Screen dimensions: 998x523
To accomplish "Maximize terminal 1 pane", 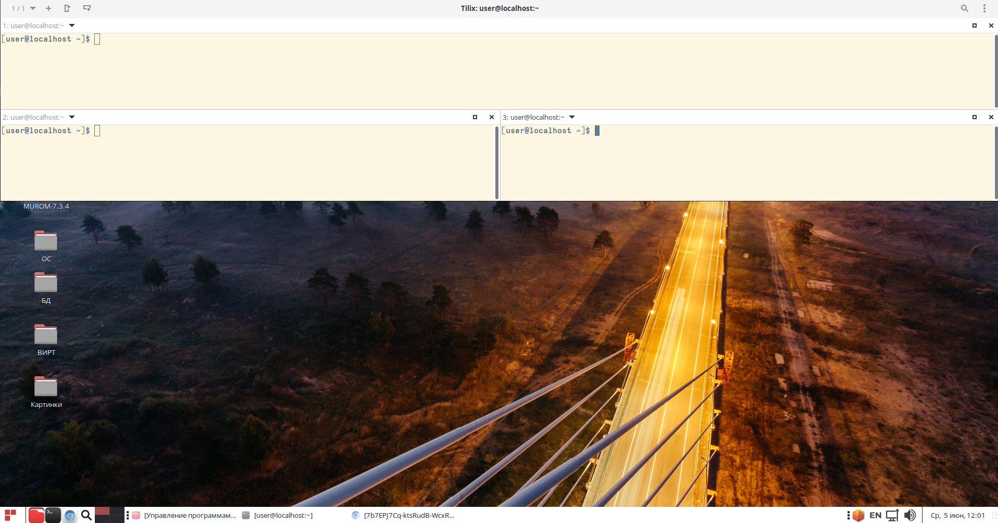I will click(975, 25).
